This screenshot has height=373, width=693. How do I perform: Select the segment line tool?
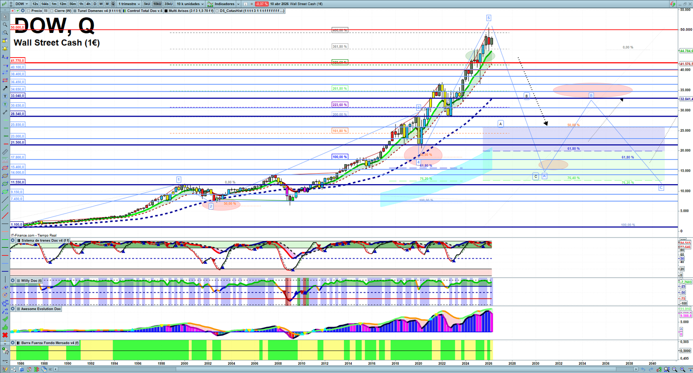point(5,112)
